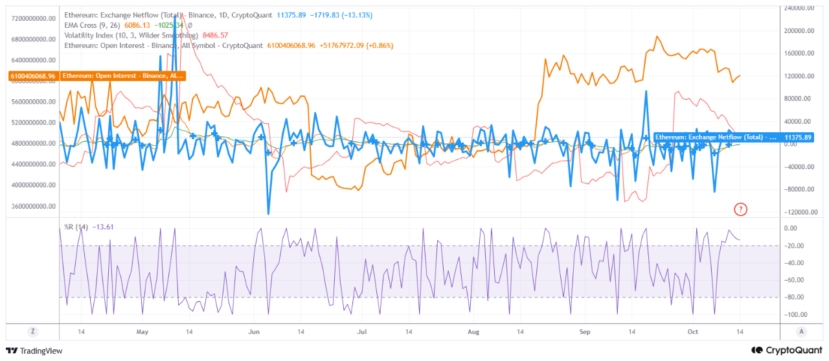829x361 pixels.
Task: Select the %R (14) indicator legend
Action: point(76,227)
